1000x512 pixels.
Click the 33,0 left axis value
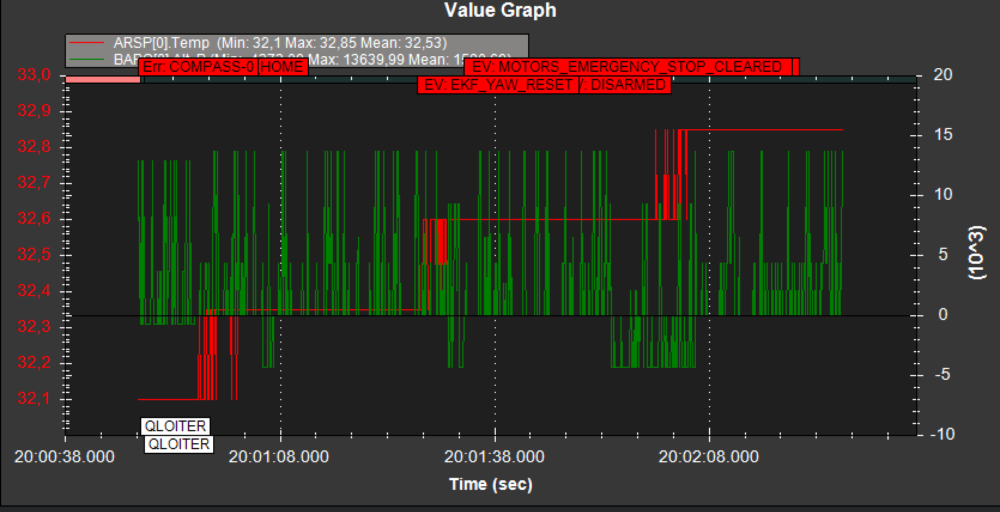click(x=34, y=75)
